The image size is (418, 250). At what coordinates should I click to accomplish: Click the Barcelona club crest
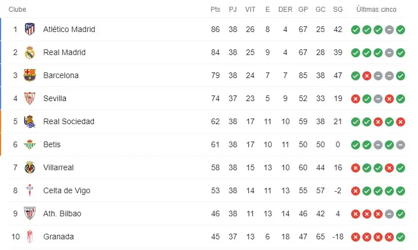(x=30, y=75)
